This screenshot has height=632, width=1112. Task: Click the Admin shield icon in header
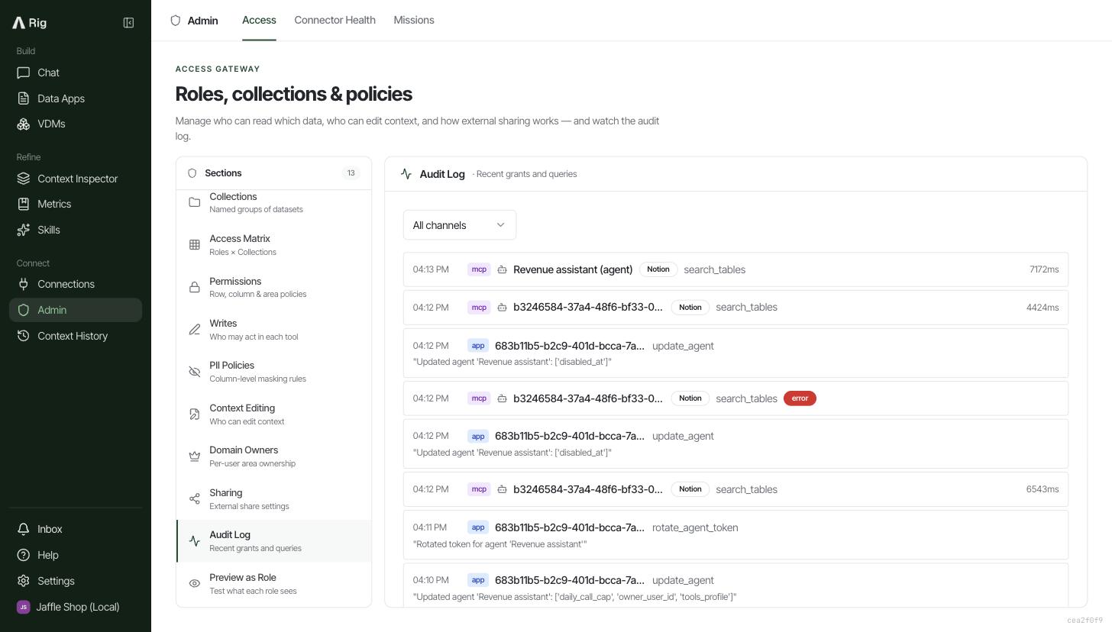pos(176,21)
